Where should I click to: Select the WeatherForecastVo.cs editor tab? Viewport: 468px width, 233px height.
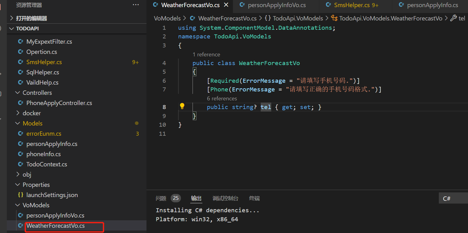(x=191, y=5)
